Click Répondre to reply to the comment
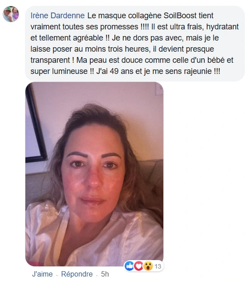The width and height of the screenshot is (247, 281). [77, 274]
